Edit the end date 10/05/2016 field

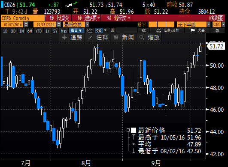[45, 24]
